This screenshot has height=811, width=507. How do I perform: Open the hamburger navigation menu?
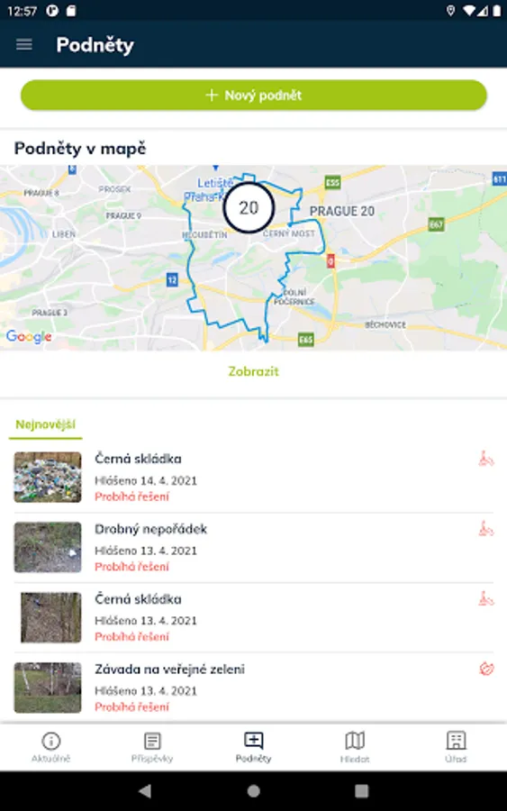tap(24, 44)
